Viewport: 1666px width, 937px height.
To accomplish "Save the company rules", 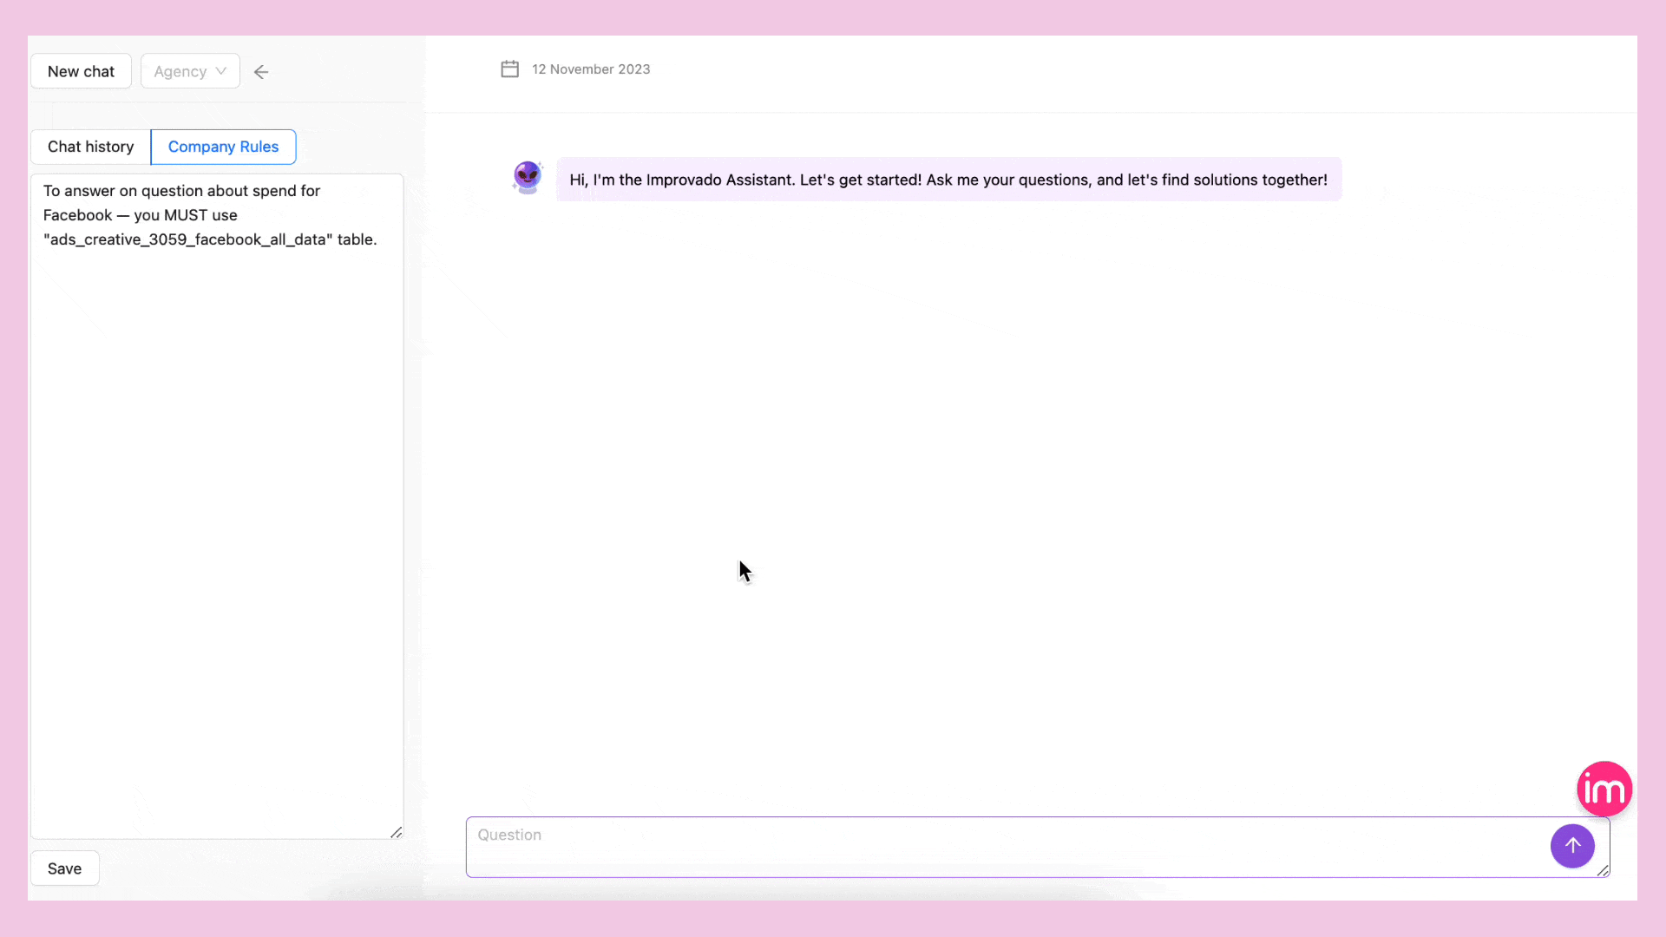I will pos(65,868).
